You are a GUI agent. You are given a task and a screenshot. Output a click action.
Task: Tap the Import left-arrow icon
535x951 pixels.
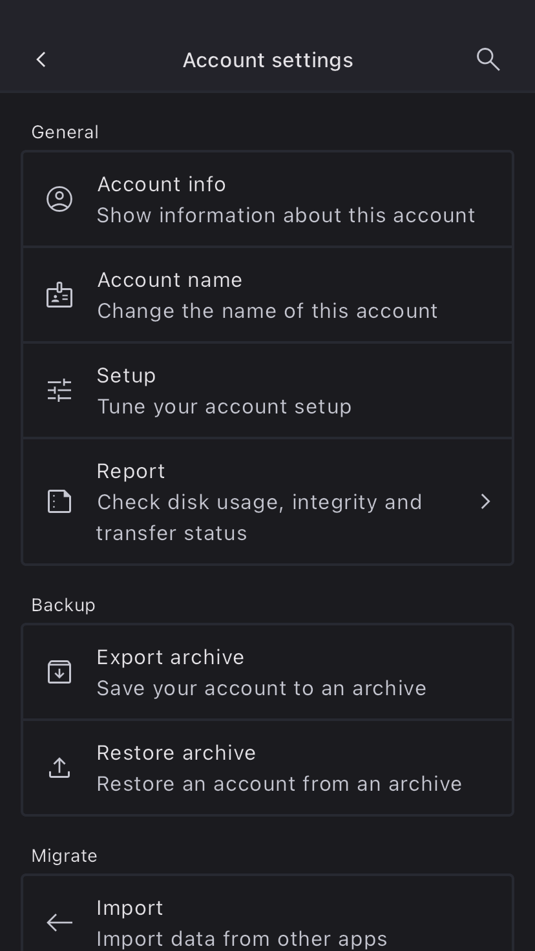click(x=59, y=923)
